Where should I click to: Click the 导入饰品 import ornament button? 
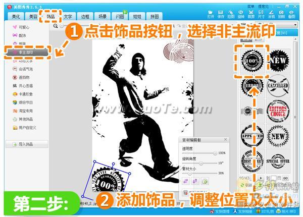27,144
